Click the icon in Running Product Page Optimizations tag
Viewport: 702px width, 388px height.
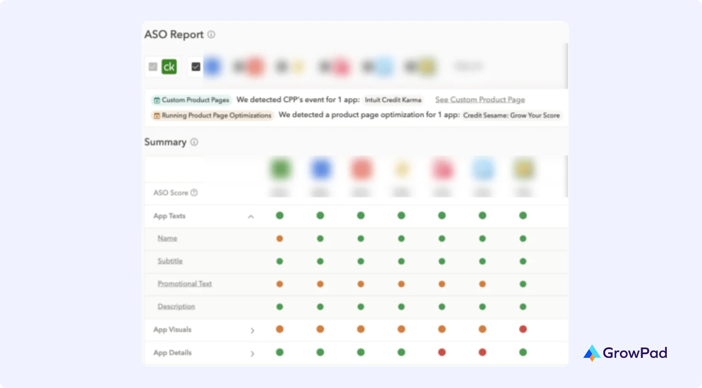(157, 116)
